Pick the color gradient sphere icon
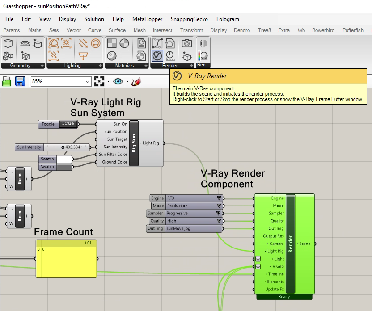This screenshot has width=372, height=311. click(203, 56)
